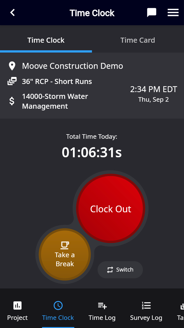Open the partially visible last bottom tab
Screen dimensions: 184x328
[x=180, y=311]
